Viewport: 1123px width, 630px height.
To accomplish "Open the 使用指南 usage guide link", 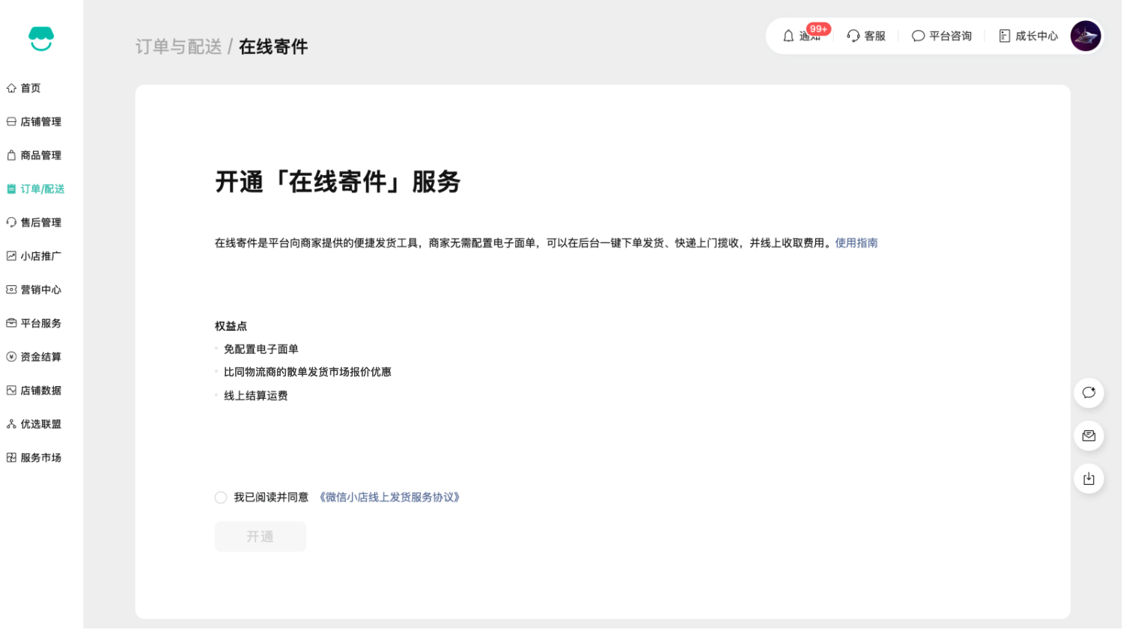I will tap(856, 243).
